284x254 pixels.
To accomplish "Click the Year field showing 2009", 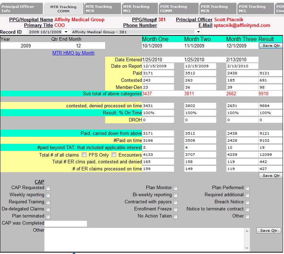I will pyautogui.click(x=26, y=46).
